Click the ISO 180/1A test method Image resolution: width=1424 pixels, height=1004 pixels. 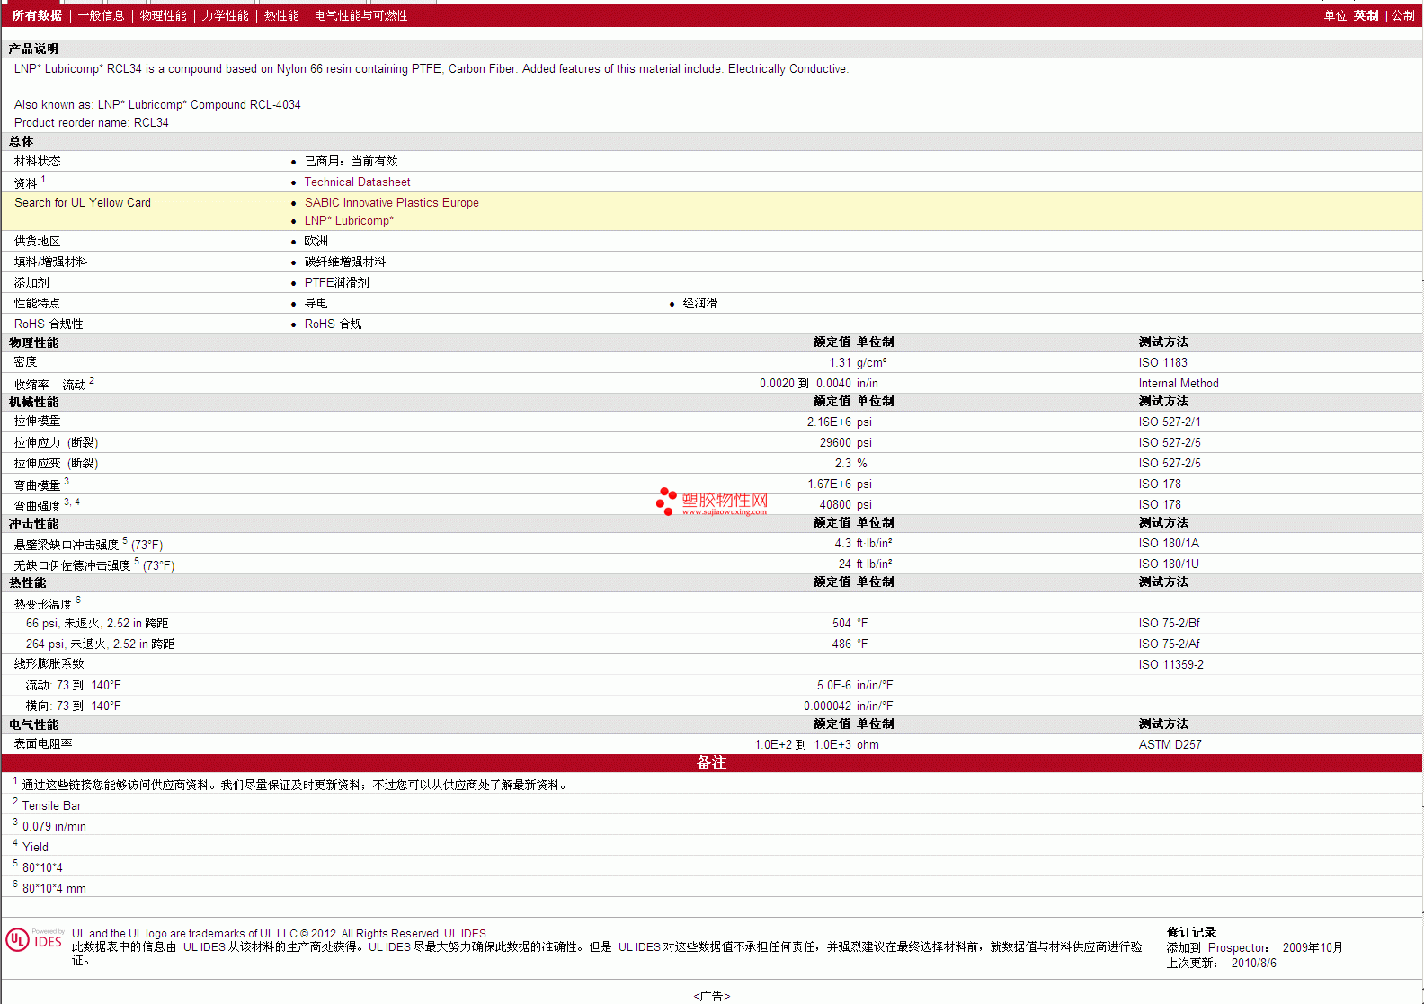[x=1169, y=544]
